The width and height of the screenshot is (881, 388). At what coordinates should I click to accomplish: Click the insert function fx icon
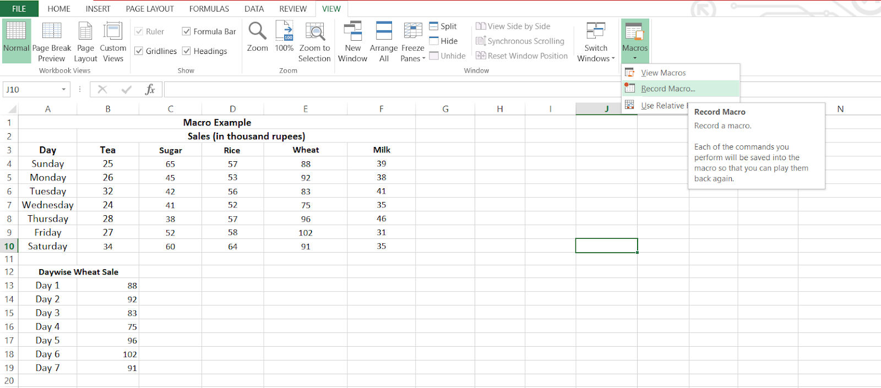(x=150, y=89)
